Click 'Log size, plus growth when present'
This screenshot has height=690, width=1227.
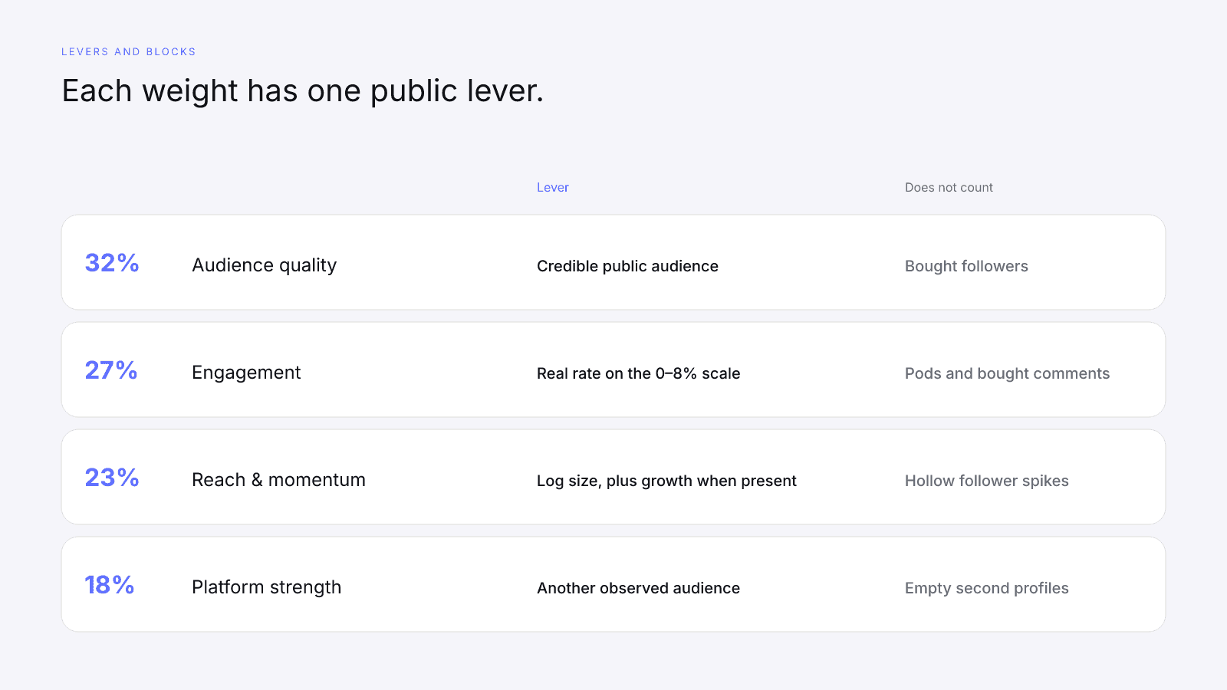(x=666, y=481)
